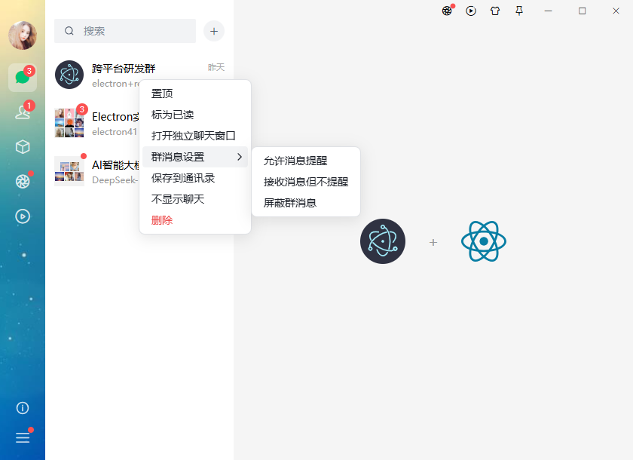Click the 跨平台研发群 group avatar
Screen dimensions: 633x460
pyautogui.click(x=69, y=75)
